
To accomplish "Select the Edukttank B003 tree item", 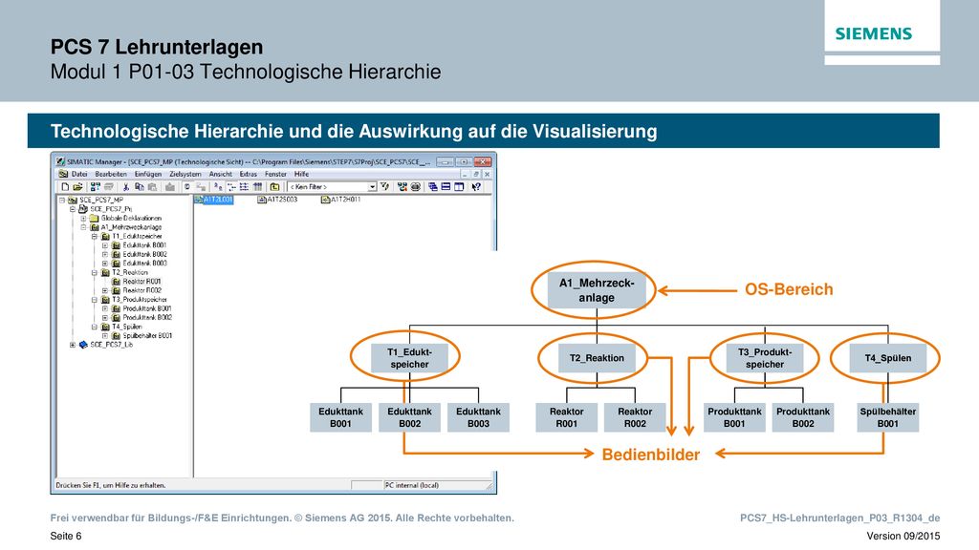I will (145, 264).
